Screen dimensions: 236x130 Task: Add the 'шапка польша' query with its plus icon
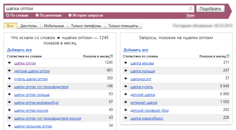click(x=126, y=71)
